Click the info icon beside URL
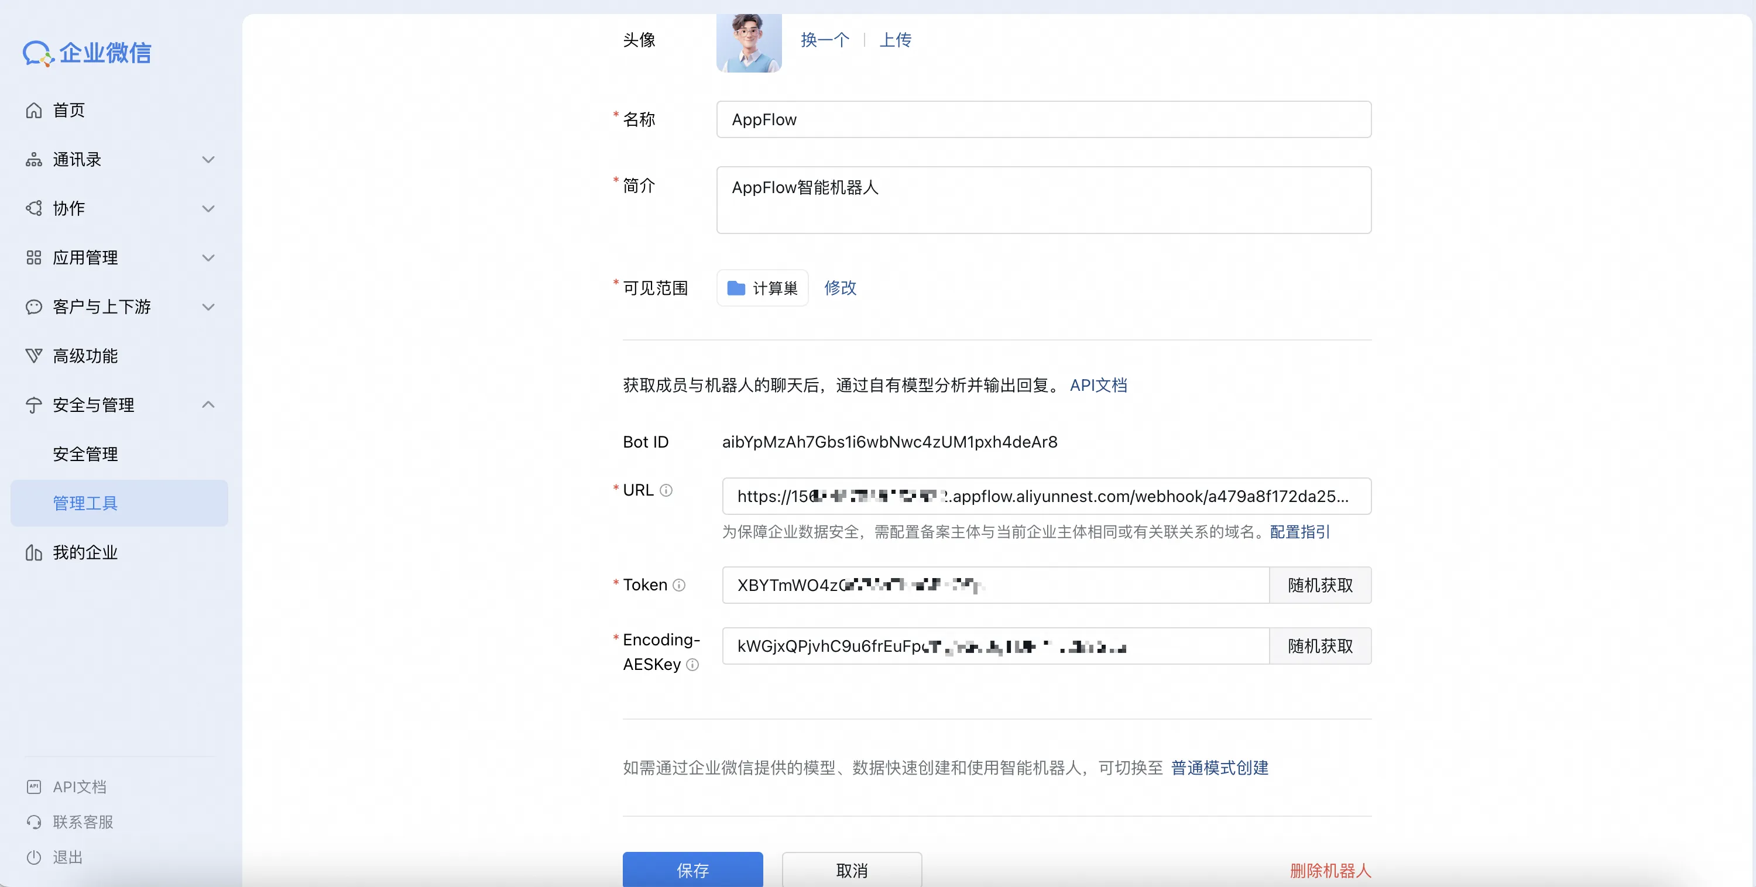Image resolution: width=1756 pixels, height=887 pixels. [x=666, y=490]
